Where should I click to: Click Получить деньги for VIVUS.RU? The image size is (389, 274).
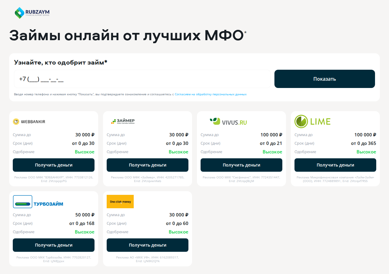click(x=241, y=165)
